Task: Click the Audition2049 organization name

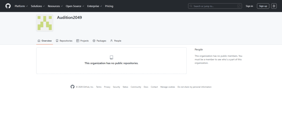Action: click(x=69, y=18)
